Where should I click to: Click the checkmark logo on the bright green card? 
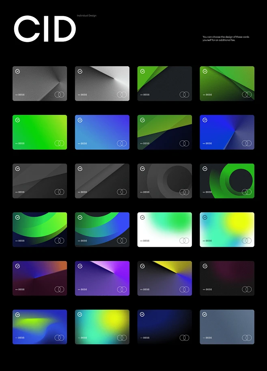pyautogui.click(x=17, y=120)
